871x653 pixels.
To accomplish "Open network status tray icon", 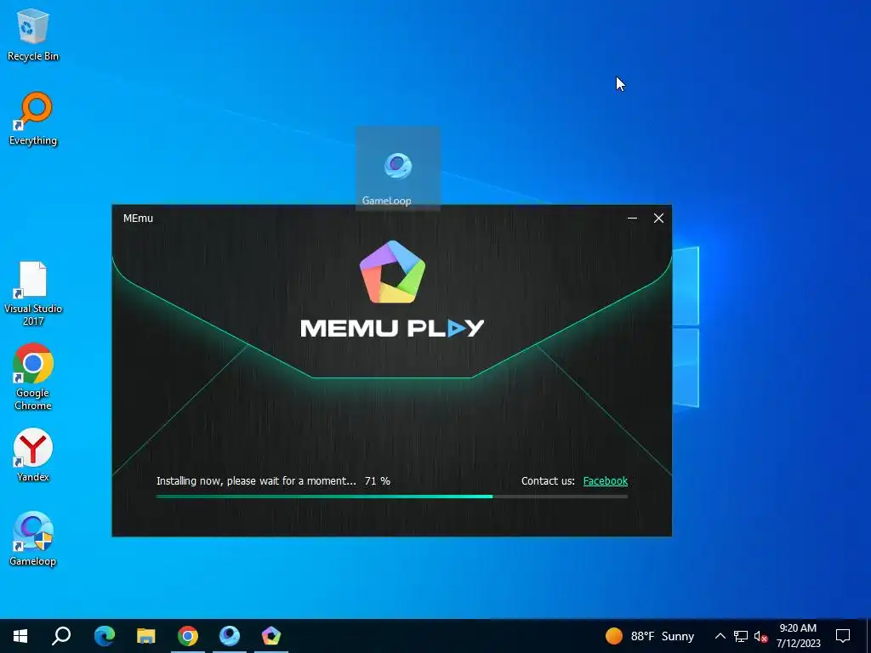I will point(741,636).
